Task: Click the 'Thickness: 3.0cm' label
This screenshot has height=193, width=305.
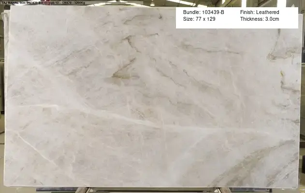Action: point(260,19)
